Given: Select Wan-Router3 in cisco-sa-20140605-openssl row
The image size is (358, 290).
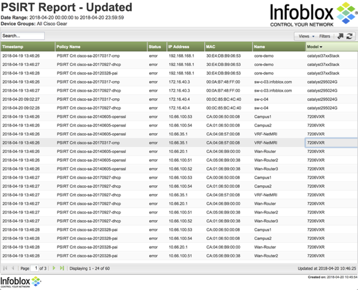Looking at the screenshot, I should tap(266, 169).
